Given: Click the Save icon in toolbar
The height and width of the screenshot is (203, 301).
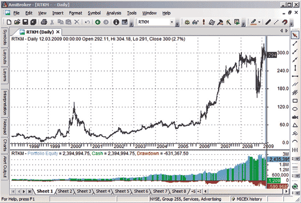Looking at the screenshot, I should coord(25,22).
